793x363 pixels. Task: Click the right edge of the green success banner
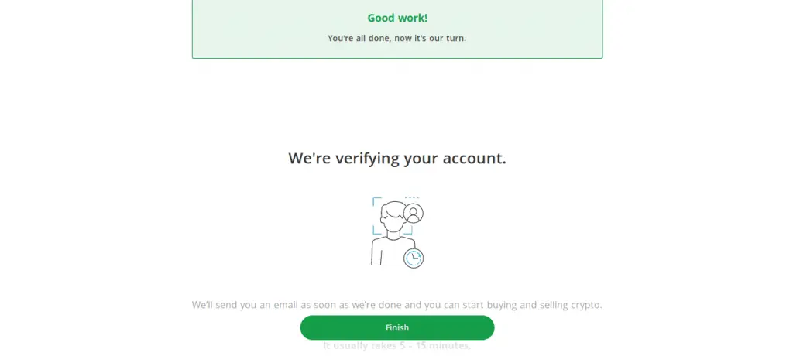[x=602, y=29]
